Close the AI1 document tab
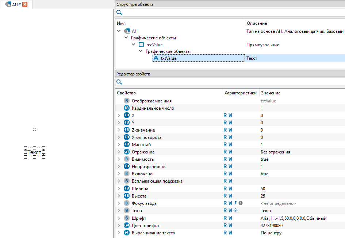 25,4
